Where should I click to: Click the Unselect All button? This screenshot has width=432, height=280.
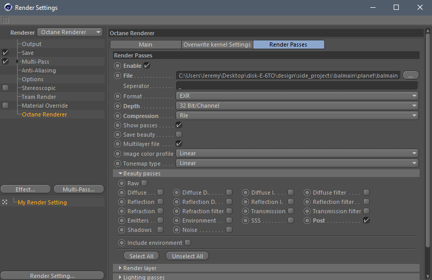(188, 256)
